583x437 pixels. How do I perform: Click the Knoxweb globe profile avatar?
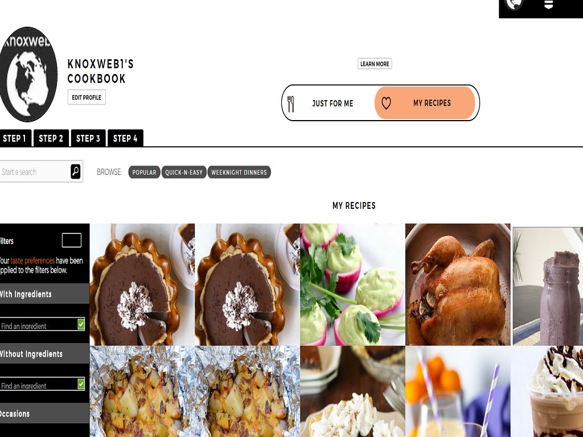coord(28,75)
